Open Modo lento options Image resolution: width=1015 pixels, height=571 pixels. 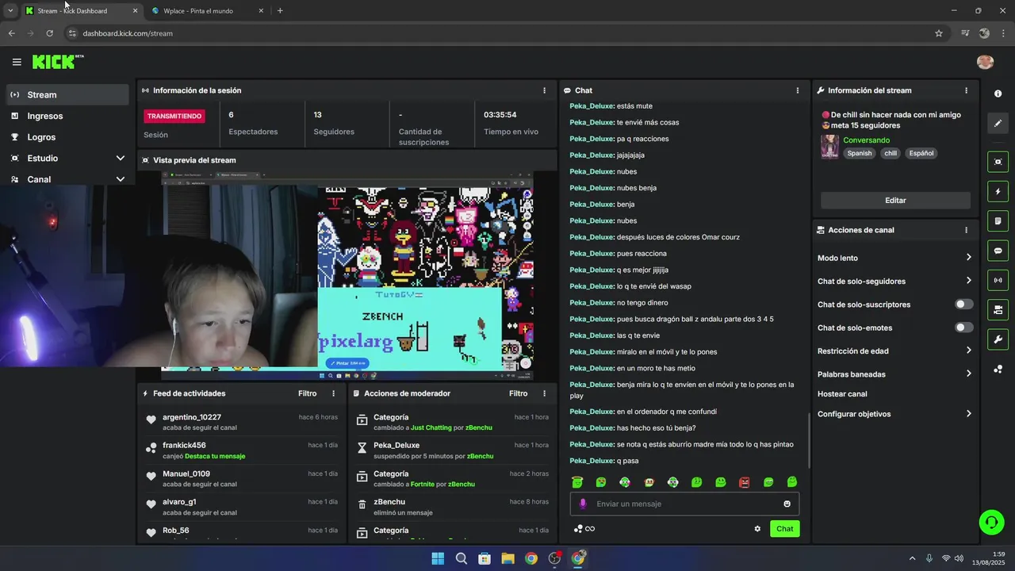click(x=894, y=258)
